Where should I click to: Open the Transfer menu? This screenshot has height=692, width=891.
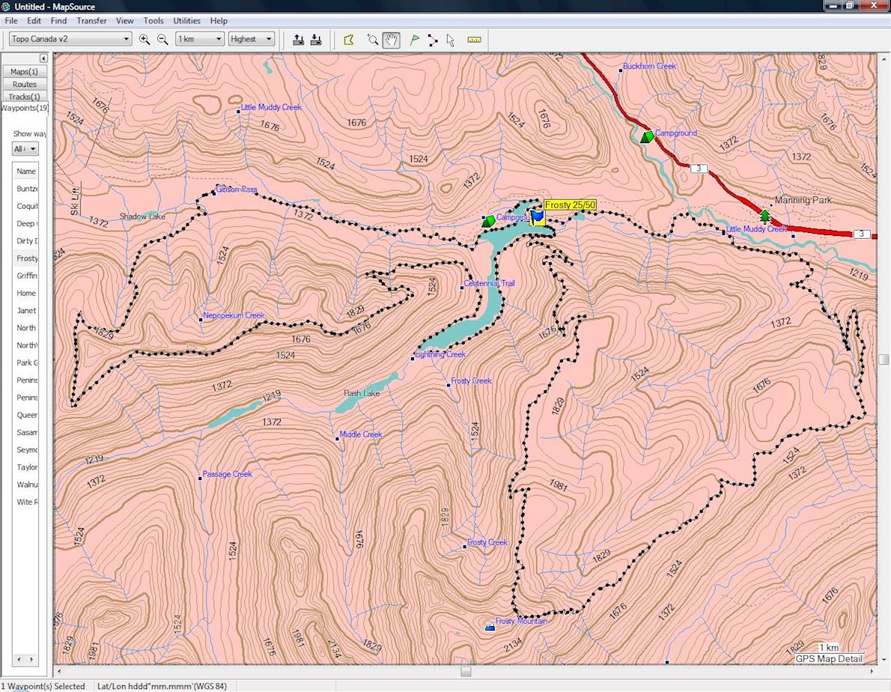point(91,20)
